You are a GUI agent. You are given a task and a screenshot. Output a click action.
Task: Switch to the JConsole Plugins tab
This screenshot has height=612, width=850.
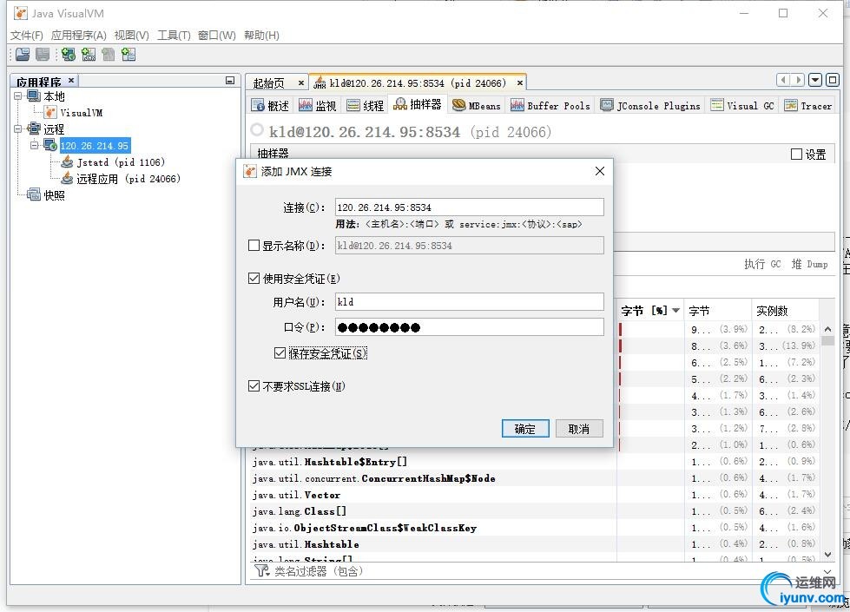pos(650,105)
